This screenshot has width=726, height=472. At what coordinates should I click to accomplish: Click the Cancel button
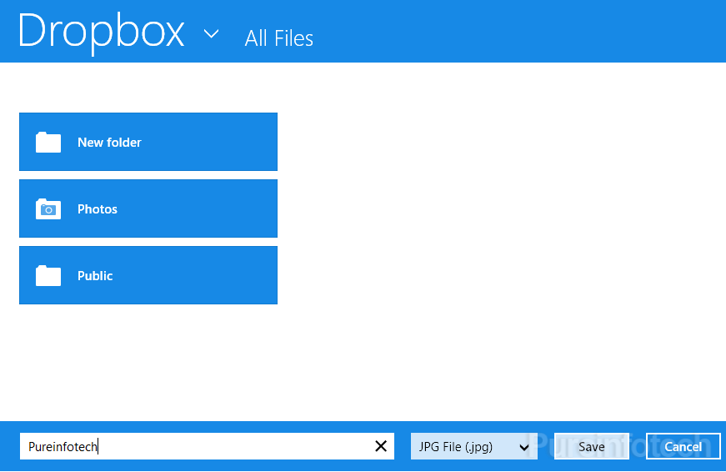[x=683, y=446]
